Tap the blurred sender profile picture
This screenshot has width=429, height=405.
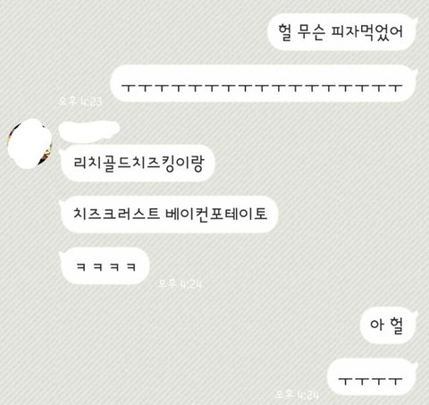tap(29, 144)
